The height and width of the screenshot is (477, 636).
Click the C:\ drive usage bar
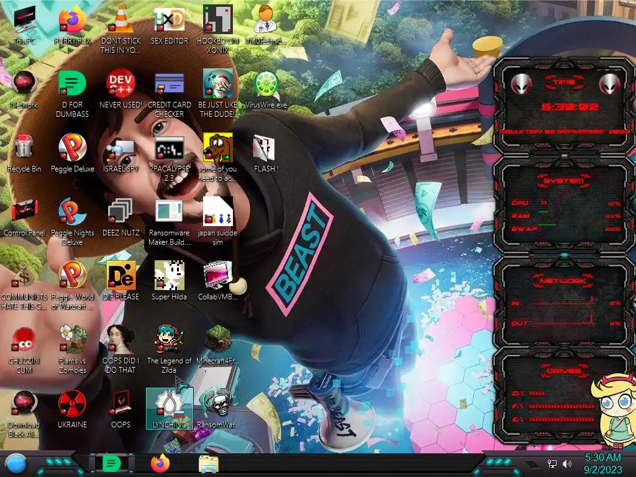coord(536,393)
